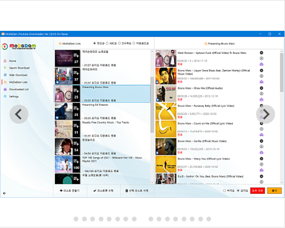The image size is (285, 228).
Task: Click the gray circle icon on Count on Me
Action: click(x=261, y=129)
